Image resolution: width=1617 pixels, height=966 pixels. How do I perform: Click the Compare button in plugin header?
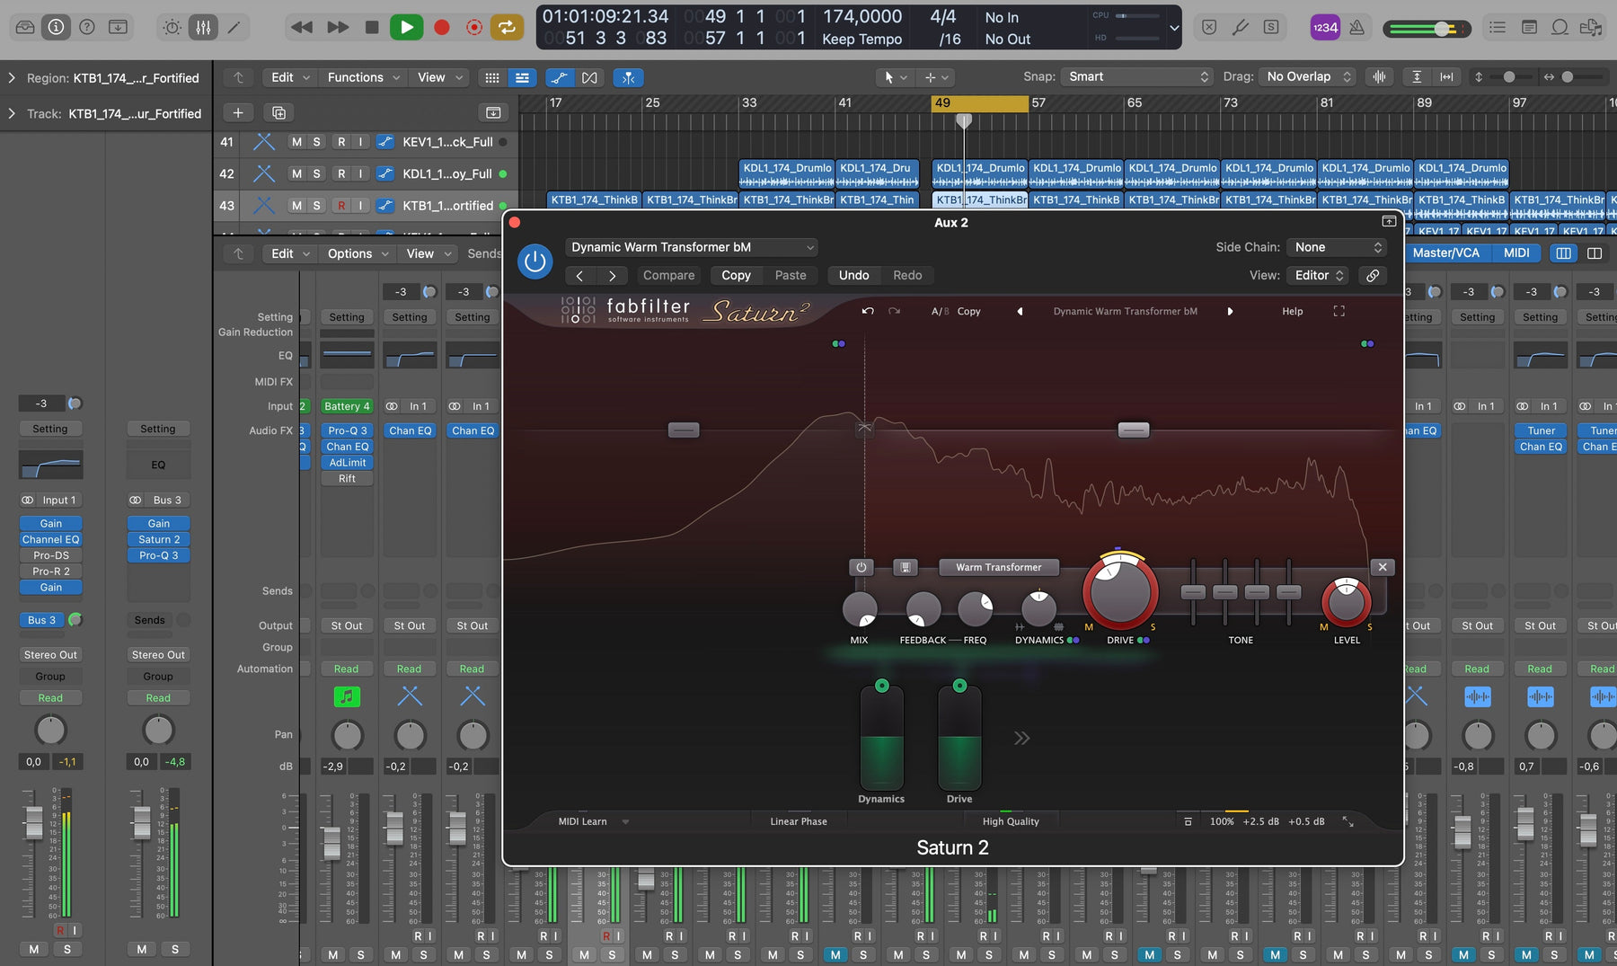point(668,275)
